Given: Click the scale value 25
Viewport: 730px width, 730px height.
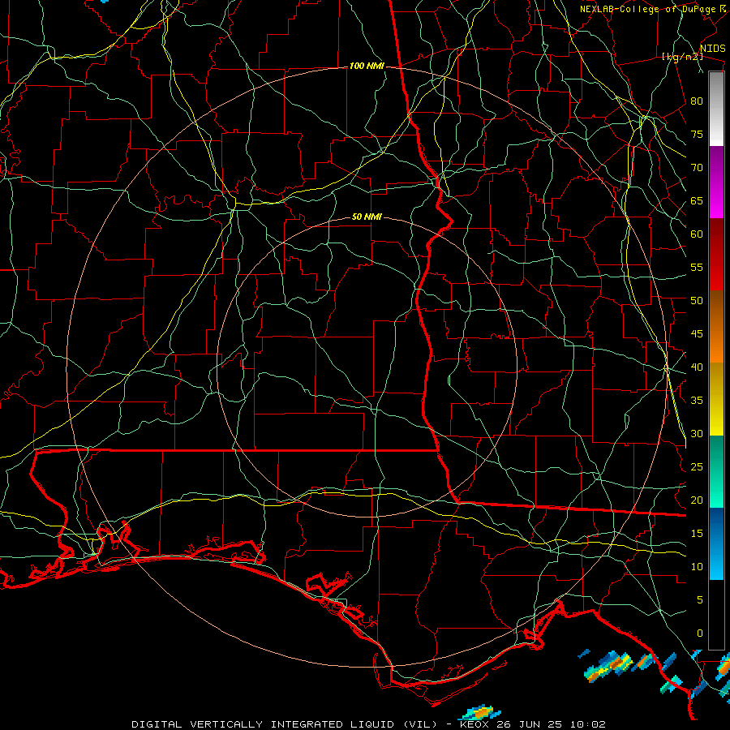Looking at the screenshot, I should [697, 467].
